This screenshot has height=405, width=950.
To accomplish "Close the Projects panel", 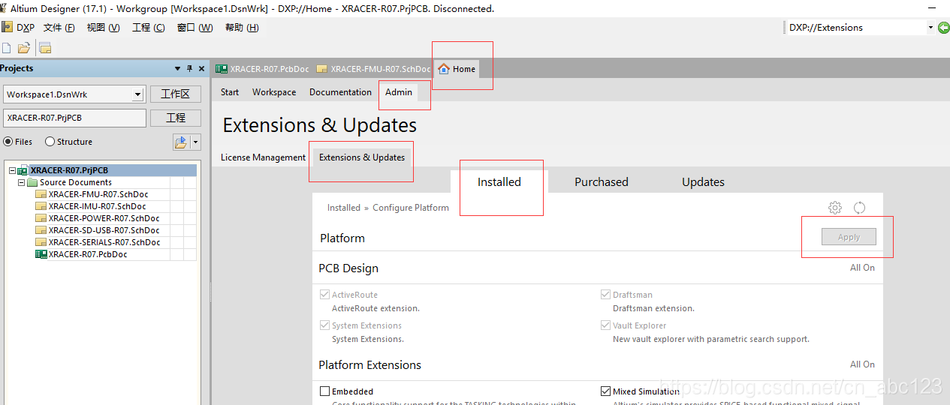I will [201, 68].
